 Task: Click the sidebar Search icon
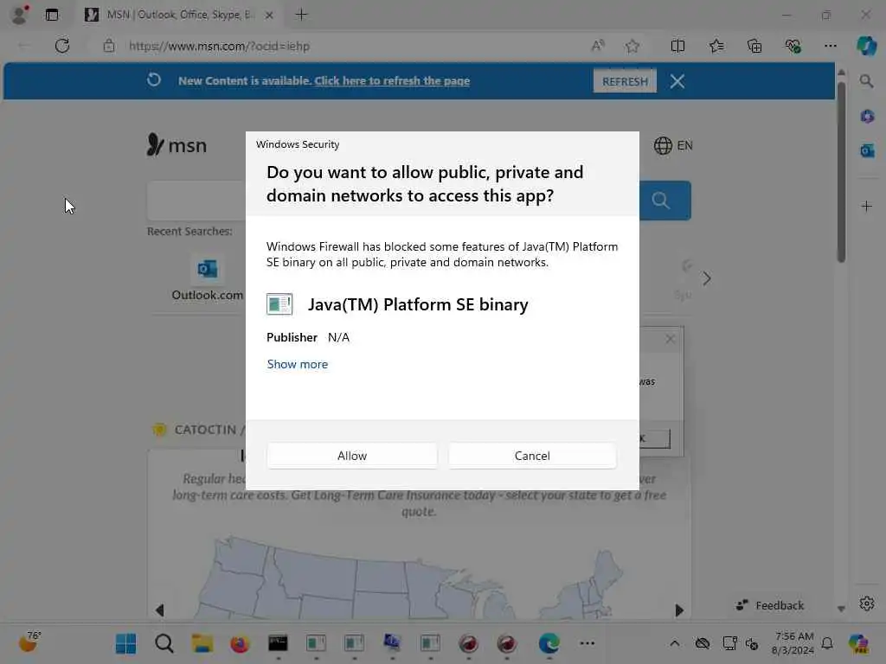pyautogui.click(x=866, y=81)
